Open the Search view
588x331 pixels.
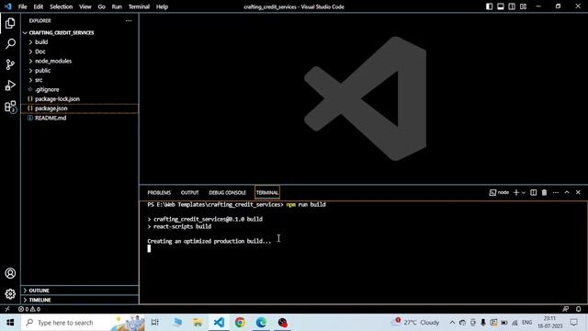click(10, 44)
